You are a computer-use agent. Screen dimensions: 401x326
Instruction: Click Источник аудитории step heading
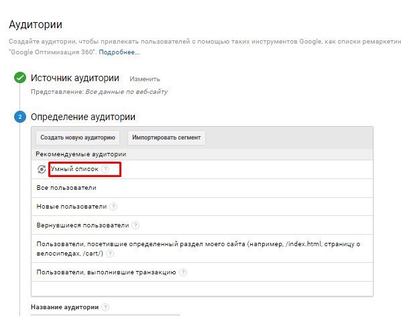pos(75,78)
